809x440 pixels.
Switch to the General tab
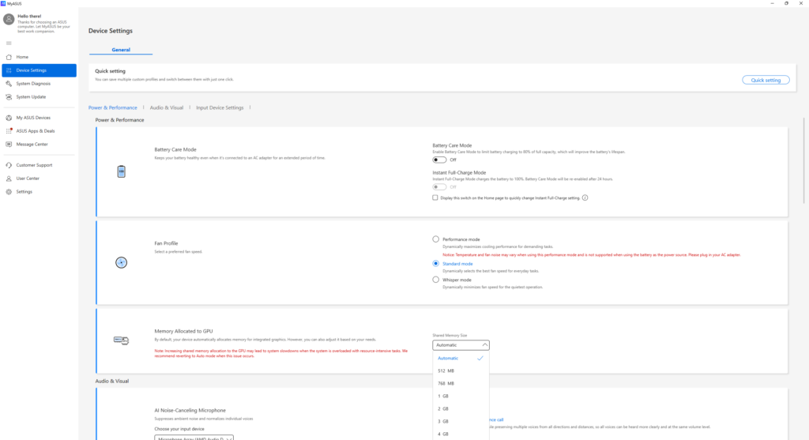(x=121, y=50)
